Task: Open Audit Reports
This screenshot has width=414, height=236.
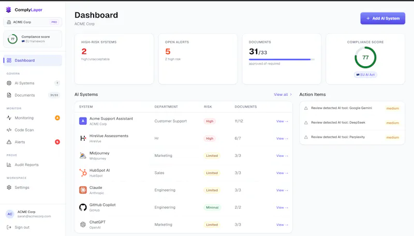Action: [x=33, y=165]
